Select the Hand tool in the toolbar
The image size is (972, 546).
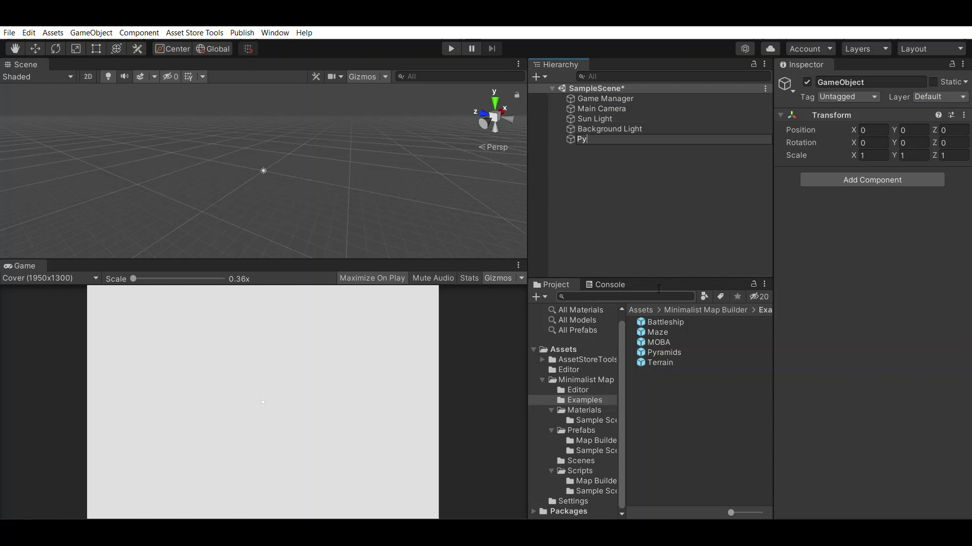pyautogui.click(x=15, y=49)
